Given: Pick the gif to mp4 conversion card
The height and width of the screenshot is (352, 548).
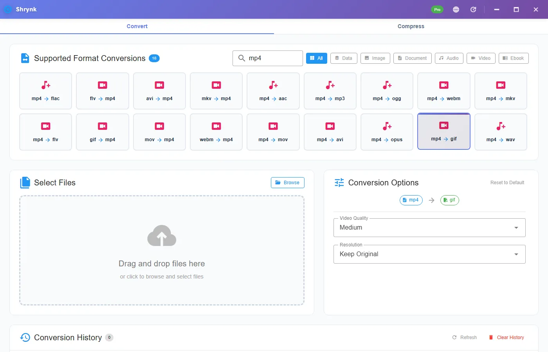Looking at the screenshot, I should point(103,132).
